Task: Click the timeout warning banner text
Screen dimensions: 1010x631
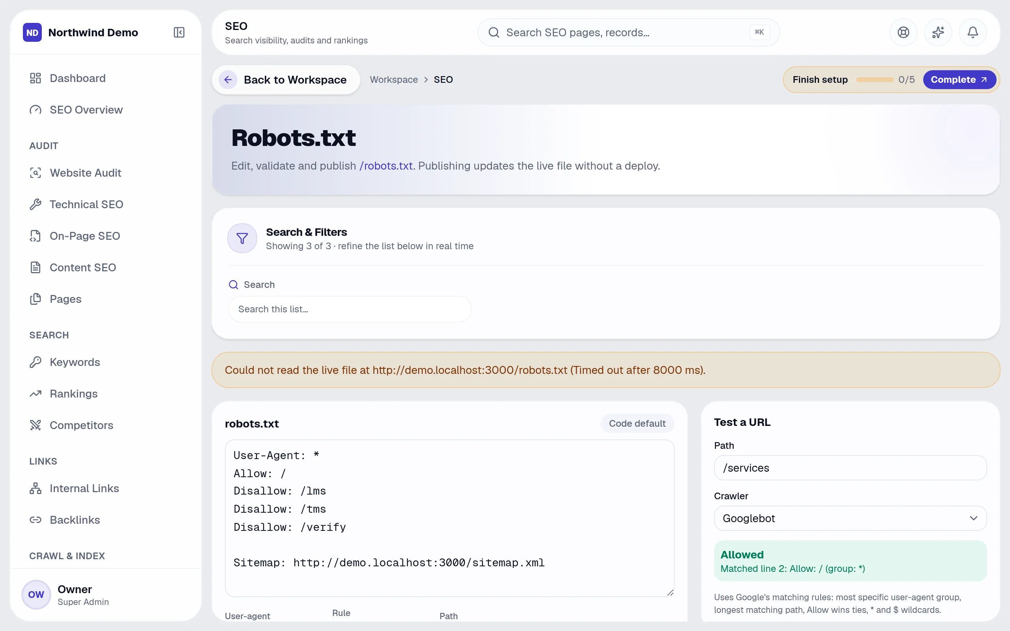Action: click(465, 370)
